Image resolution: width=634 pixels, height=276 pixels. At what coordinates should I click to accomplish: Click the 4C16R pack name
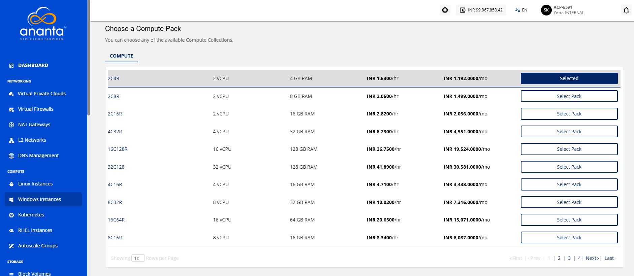115,184
